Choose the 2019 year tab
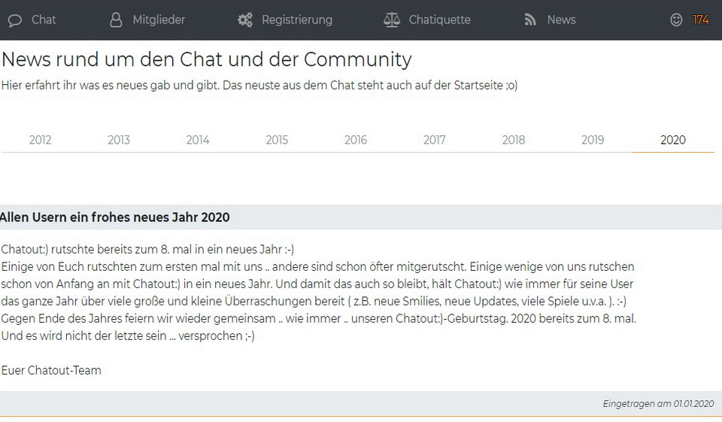This screenshot has height=422, width=722. click(x=593, y=140)
